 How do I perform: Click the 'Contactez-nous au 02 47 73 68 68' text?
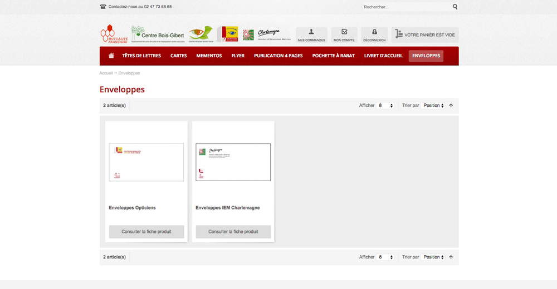pos(140,7)
